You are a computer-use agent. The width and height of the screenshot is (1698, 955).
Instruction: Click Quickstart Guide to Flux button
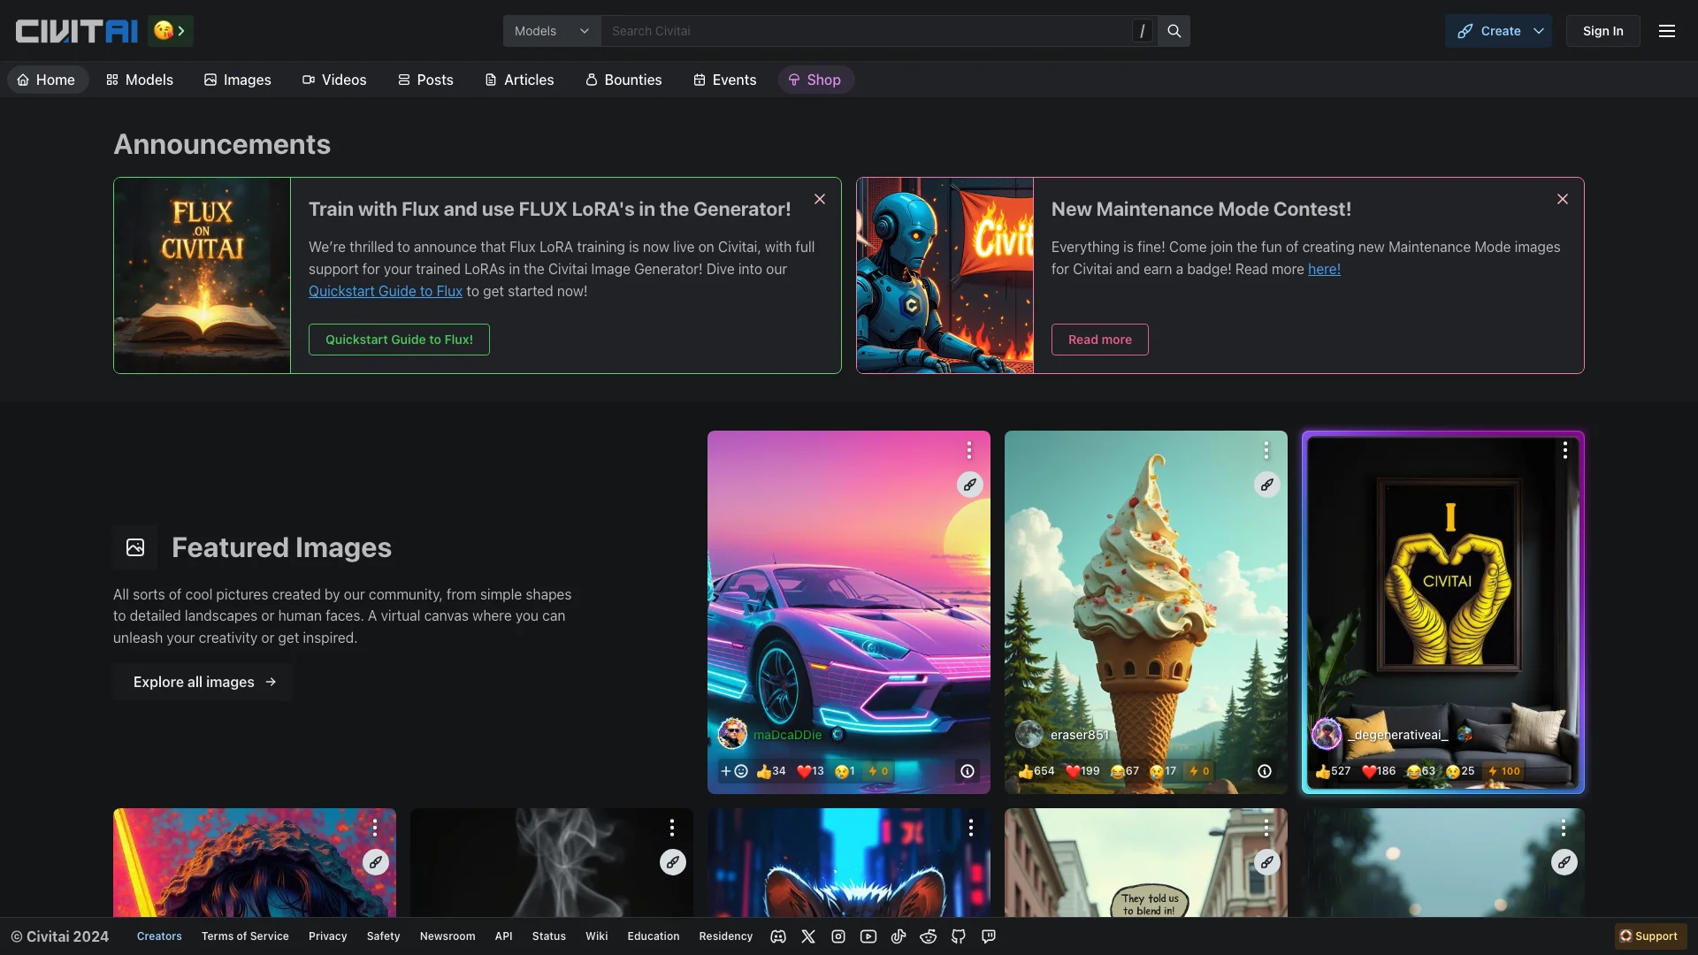(x=398, y=340)
